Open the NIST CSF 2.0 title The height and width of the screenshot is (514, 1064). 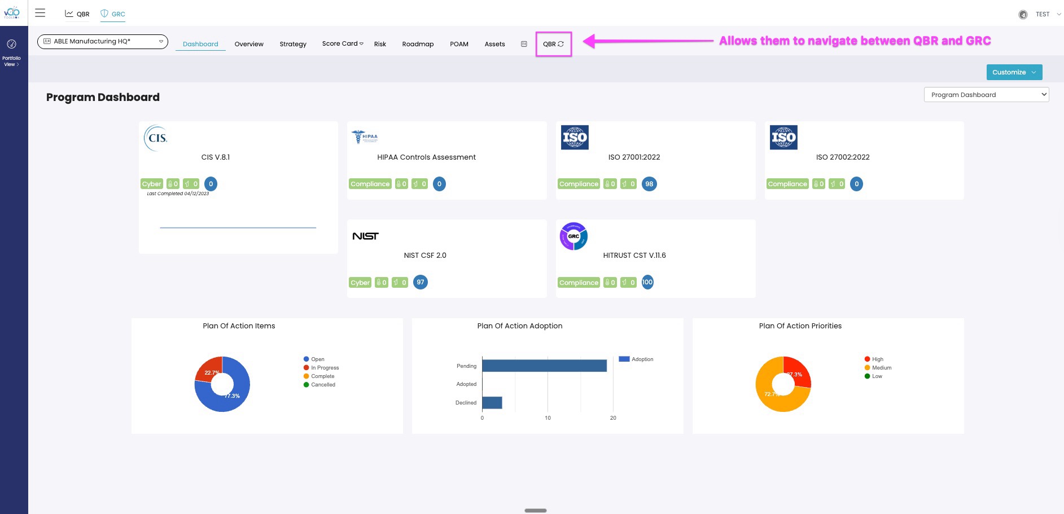(425, 256)
